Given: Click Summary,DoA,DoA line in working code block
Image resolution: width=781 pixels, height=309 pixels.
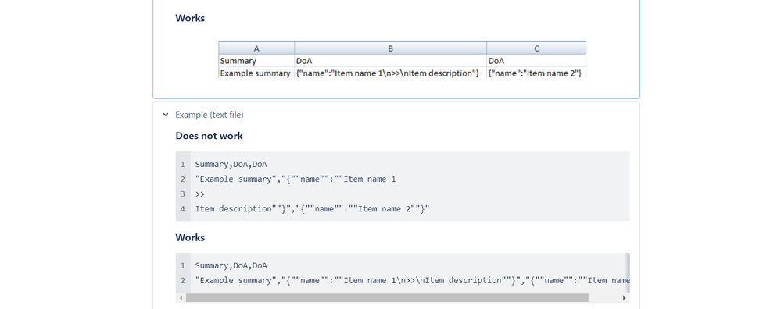Looking at the screenshot, I should [x=231, y=265].
